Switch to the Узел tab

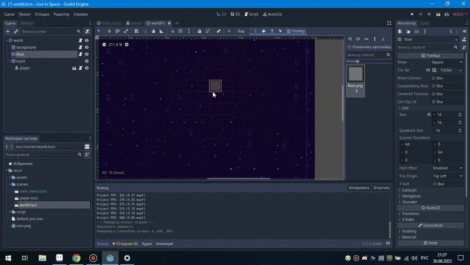[424, 23]
